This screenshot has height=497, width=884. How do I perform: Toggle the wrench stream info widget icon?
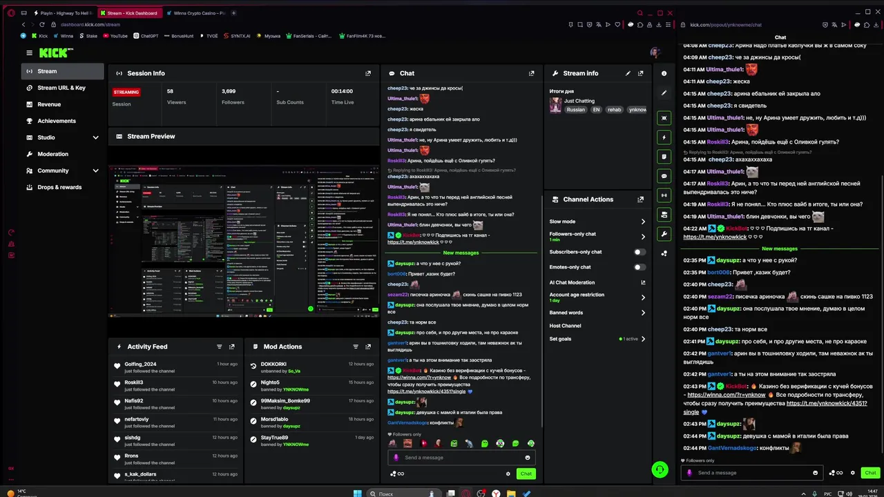(664, 234)
